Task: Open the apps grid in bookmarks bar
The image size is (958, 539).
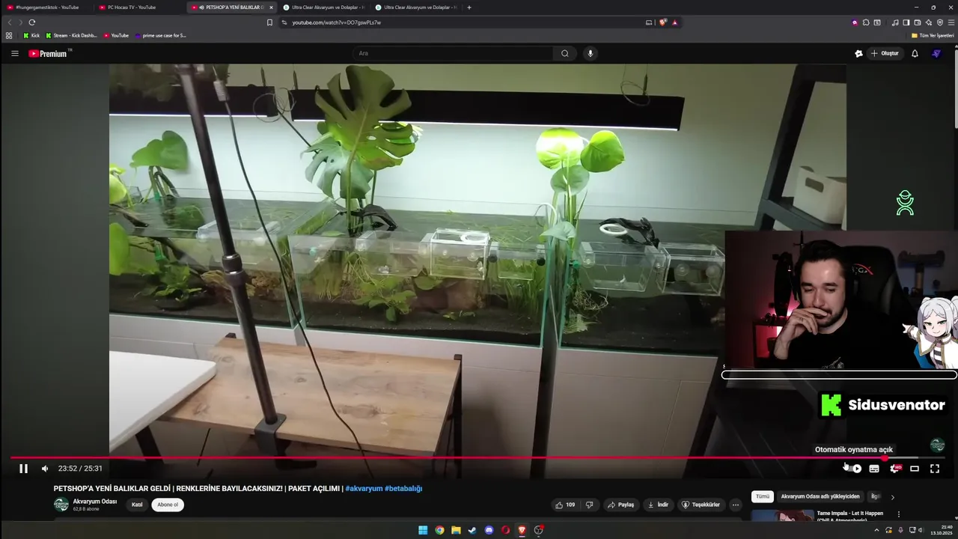Action: pos(9,35)
